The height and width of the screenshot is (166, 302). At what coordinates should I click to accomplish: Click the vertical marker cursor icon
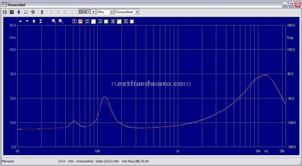(42, 12)
